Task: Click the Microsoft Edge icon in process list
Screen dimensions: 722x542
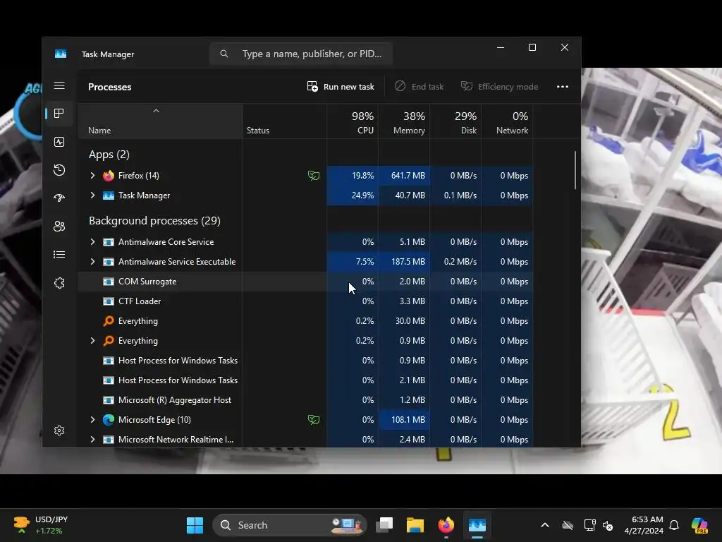Action: (x=108, y=420)
